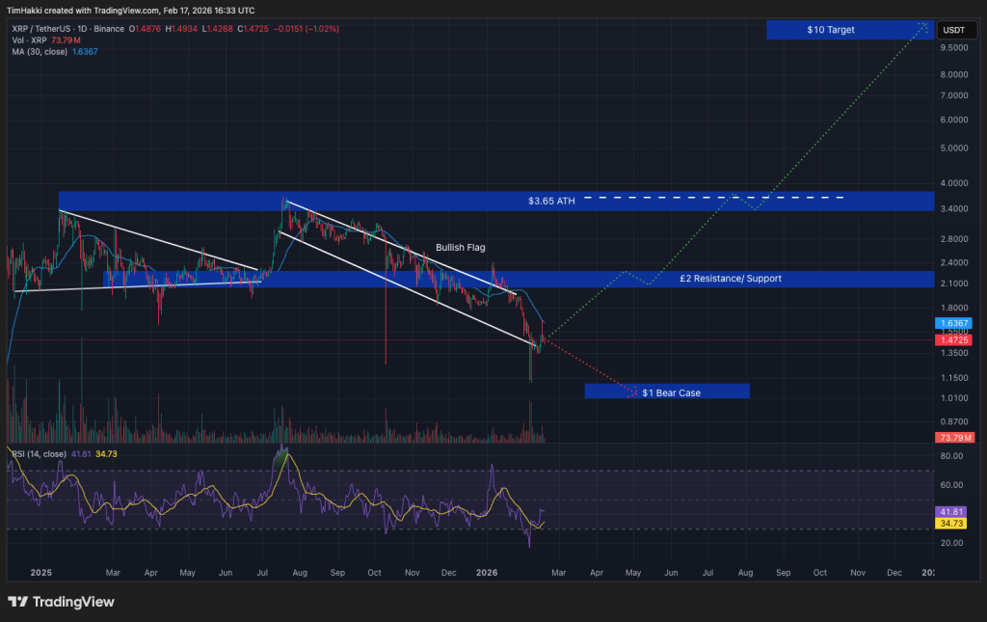The width and height of the screenshot is (987, 622).
Task: Select the RSI (14, close) legend
Action: (39, 453)
